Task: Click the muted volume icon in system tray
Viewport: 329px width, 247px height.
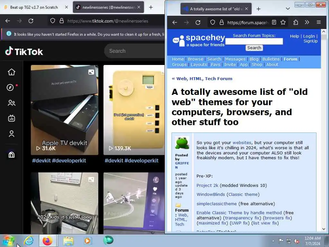Action: pyautogui.click(x=297, y=241)
